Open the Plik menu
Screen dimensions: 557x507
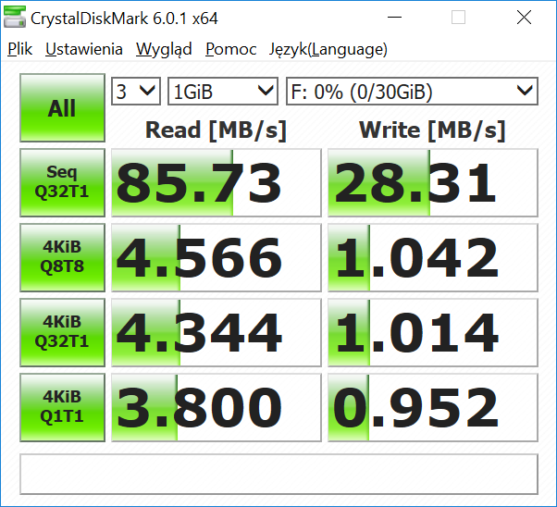19,50
